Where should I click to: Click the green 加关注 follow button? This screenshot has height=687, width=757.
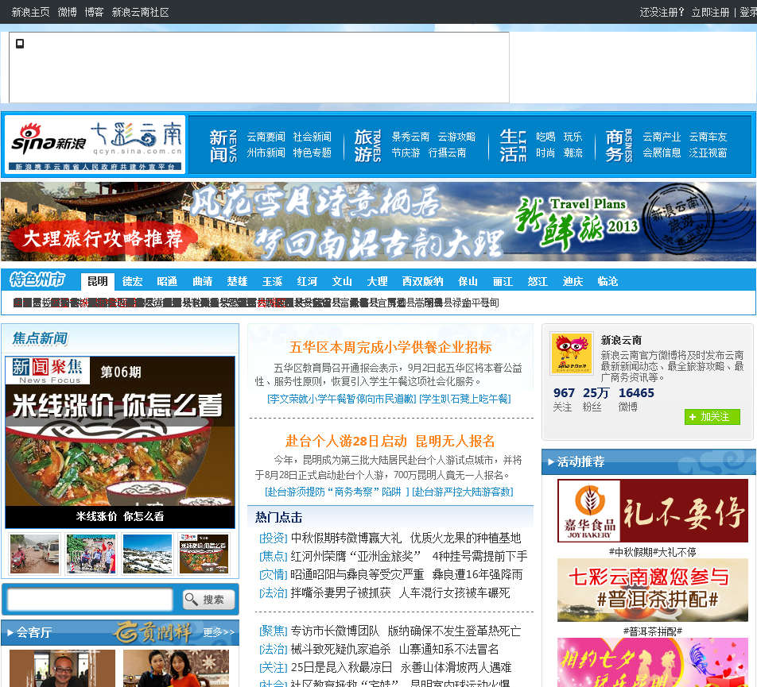pyautogui.click(x=712, y=416)
